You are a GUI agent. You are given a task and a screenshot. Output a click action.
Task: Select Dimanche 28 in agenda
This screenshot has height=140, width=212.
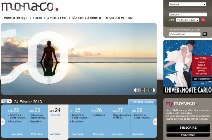pyautogui.click(x=137, y=110)
